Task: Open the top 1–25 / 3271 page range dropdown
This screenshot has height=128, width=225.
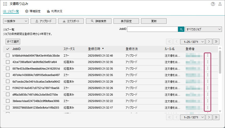Action: (193, 42)
